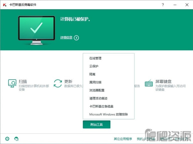The image size is (193, 144).
Task: Click the 更新 heading text
Action: [x=68, y=82]
